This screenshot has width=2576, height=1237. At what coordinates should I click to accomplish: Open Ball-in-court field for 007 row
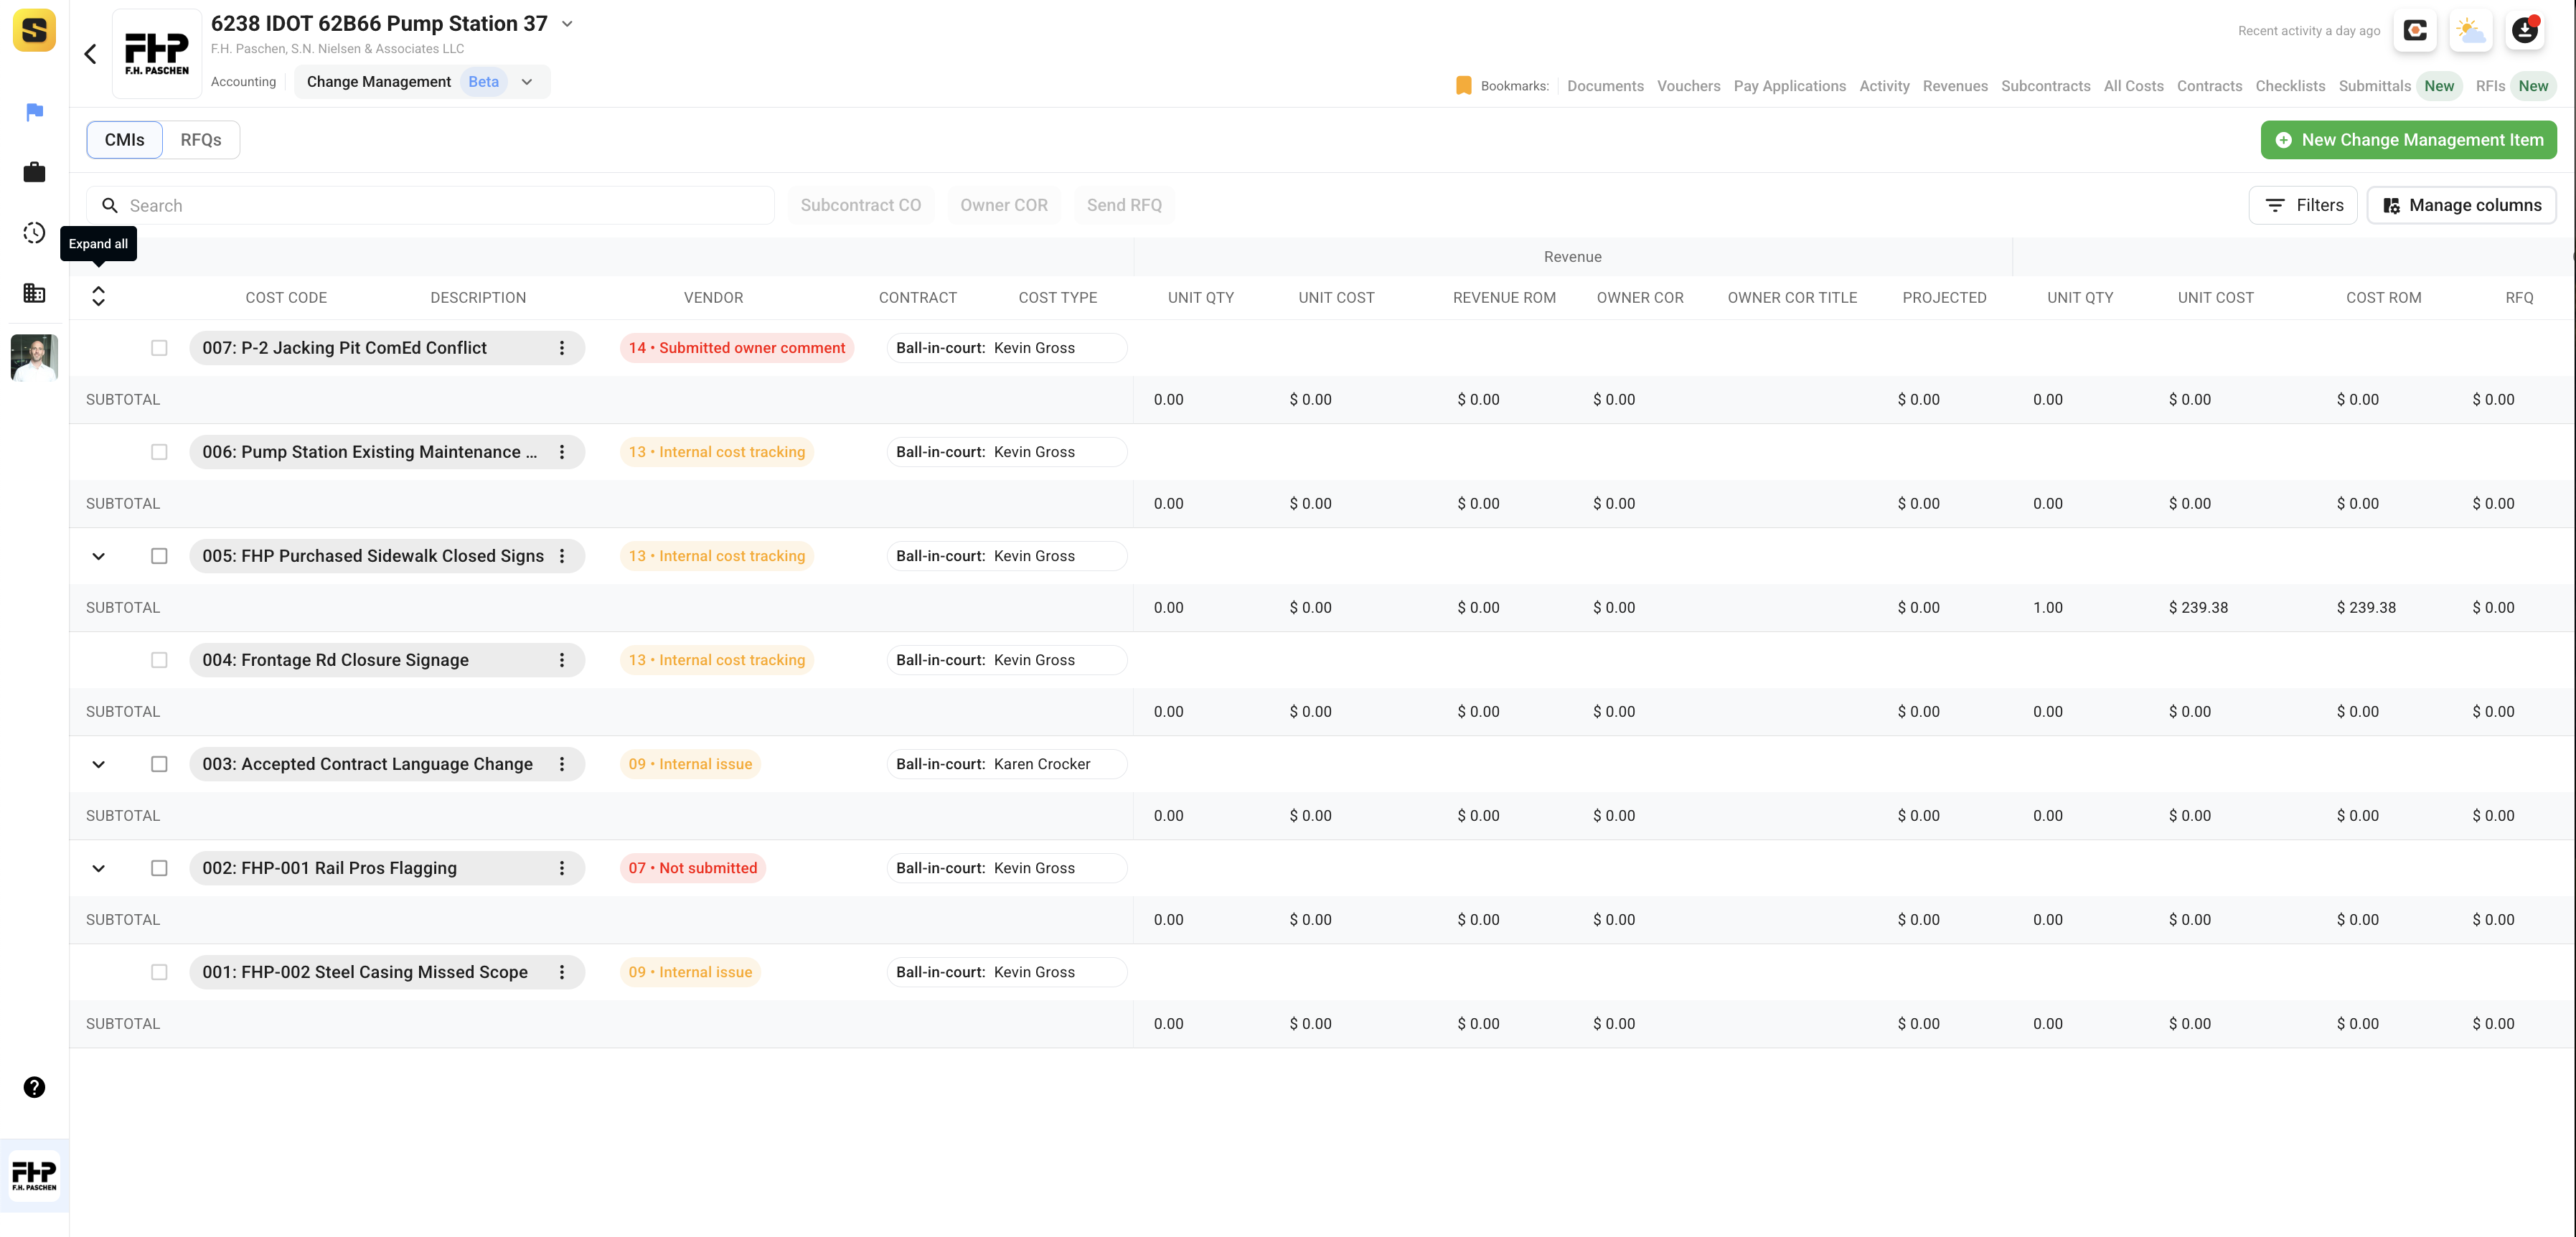1006,348
